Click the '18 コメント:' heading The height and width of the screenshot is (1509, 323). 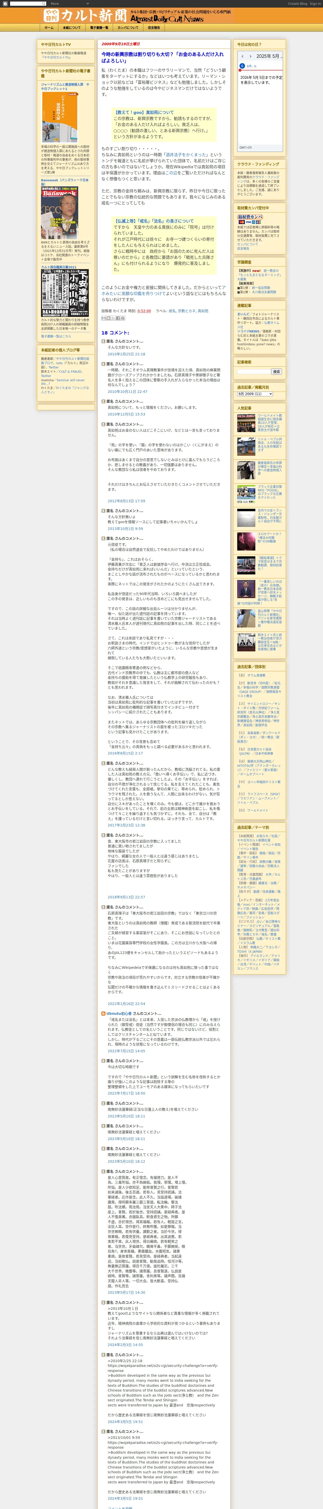tap(115, 332)
